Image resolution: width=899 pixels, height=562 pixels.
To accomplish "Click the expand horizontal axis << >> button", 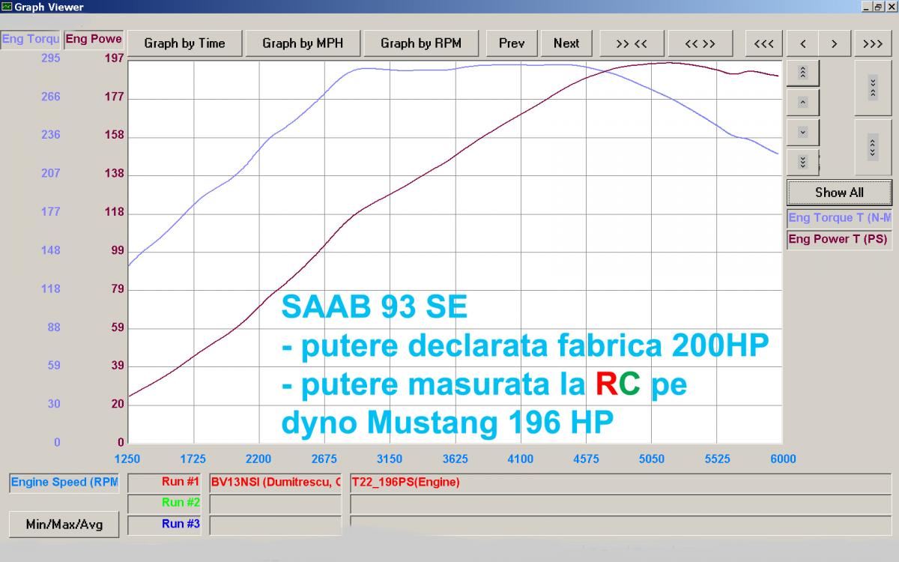I will [x=700, y=43].
